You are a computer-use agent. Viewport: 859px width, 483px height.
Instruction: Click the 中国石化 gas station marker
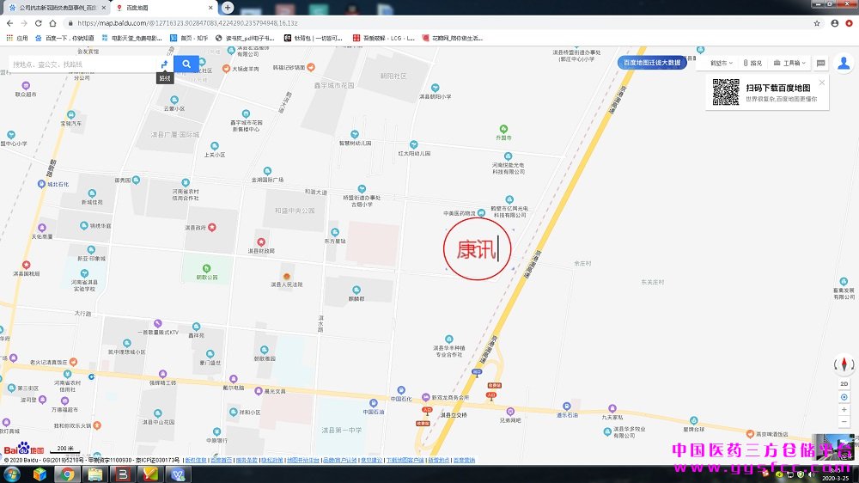point(401,390)
